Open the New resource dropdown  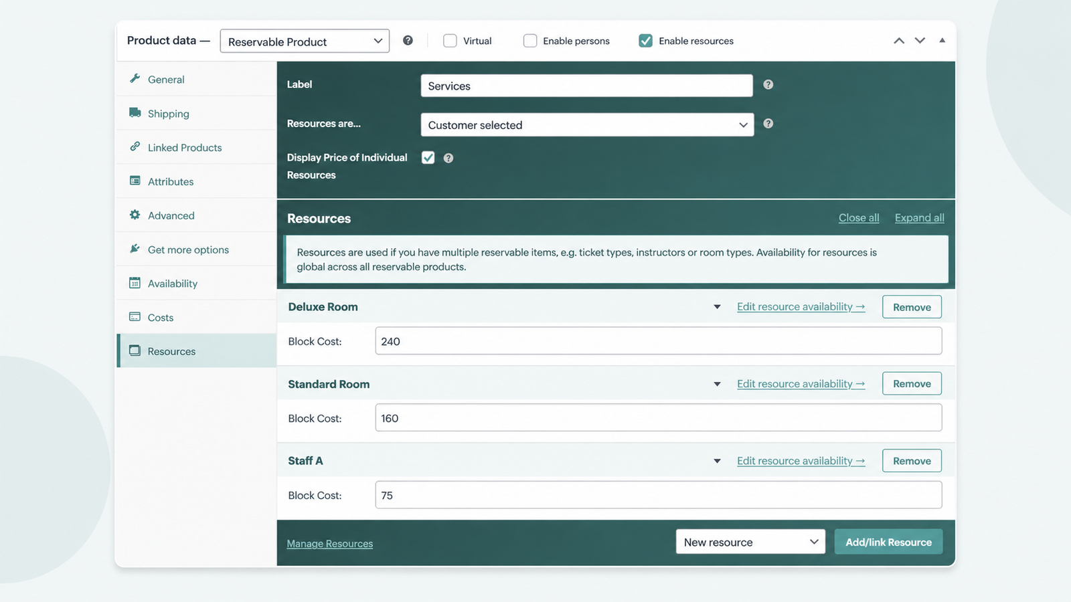click(750, 542)
